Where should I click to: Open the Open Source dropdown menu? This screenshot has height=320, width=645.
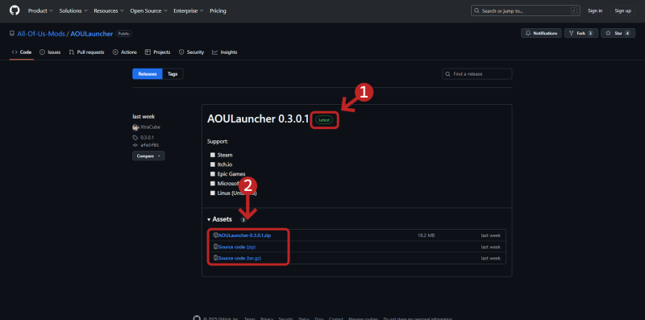pyautogui.click(x=148, y=10)
